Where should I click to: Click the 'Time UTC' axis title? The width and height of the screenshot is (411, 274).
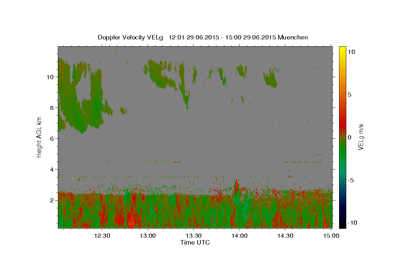tap(195, 242)
